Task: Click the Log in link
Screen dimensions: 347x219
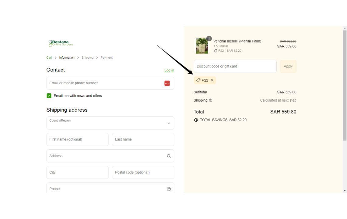Action: 169,70
